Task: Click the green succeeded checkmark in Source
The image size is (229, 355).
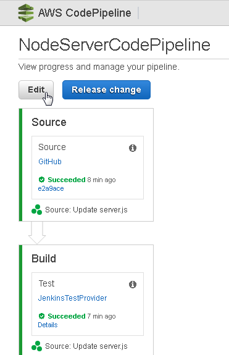Action: (41, 180)
